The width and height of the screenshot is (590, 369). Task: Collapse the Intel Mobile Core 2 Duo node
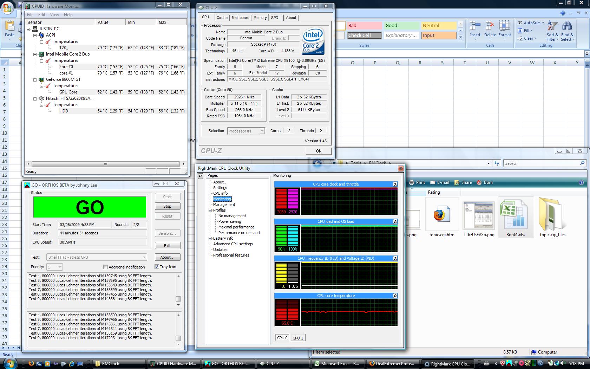pyautogui.click(x=35, y=54)
